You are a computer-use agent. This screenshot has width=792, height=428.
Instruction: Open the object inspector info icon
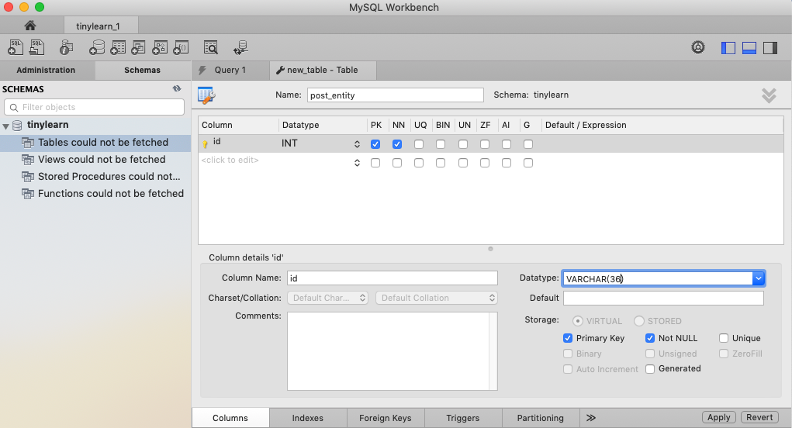click(66, 47)
